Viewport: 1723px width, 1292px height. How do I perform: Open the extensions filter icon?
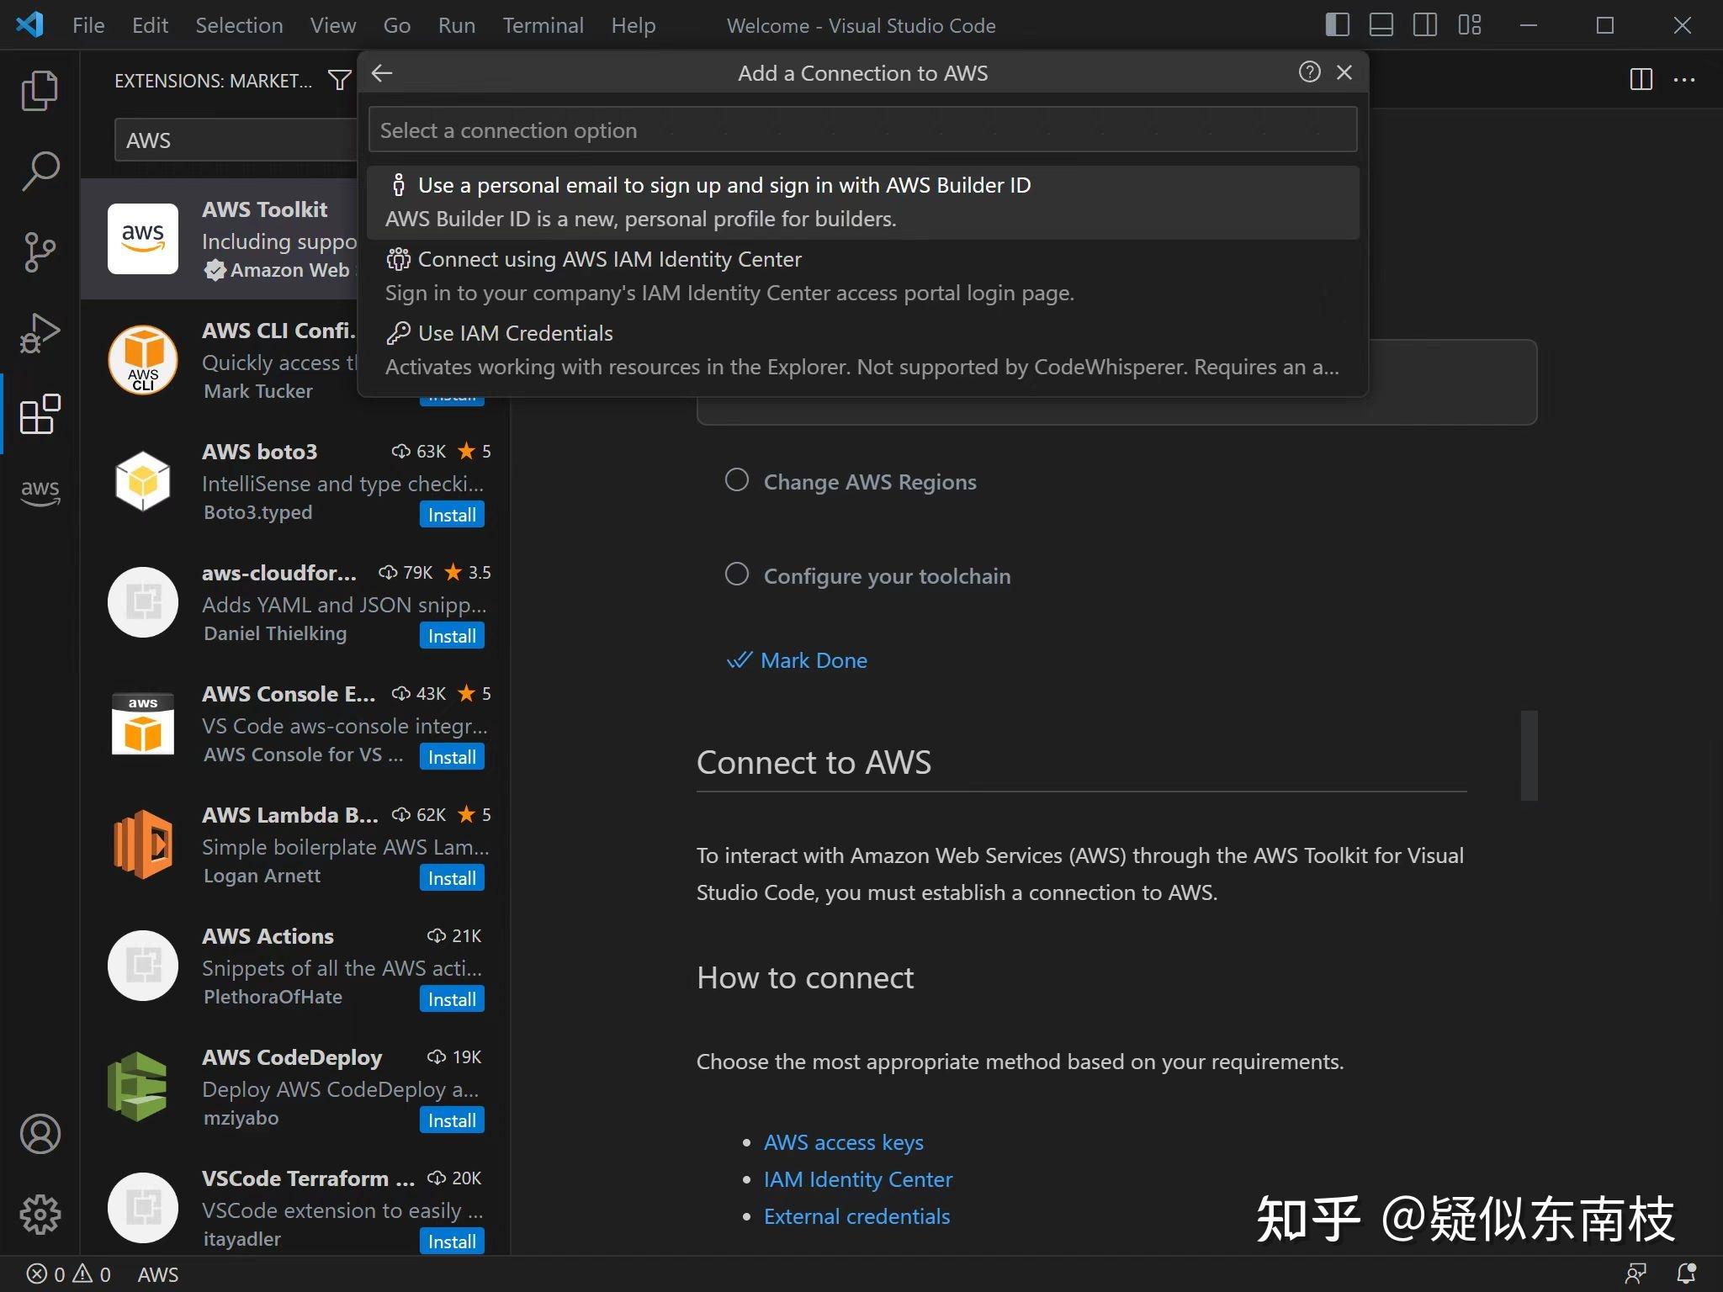[339, 80]
